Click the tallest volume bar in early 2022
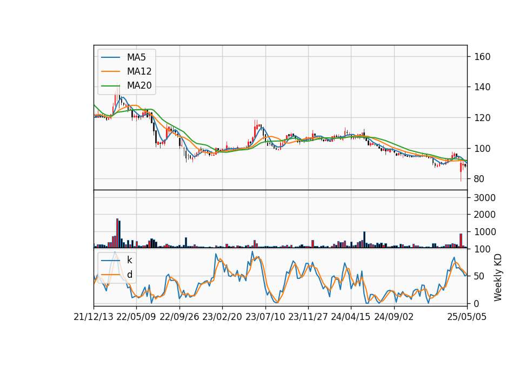The width and height of the screenshot is (519, 373). coord(117,234)
